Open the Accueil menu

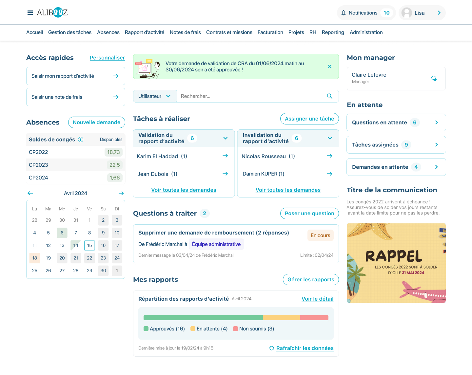pos(34,32)
